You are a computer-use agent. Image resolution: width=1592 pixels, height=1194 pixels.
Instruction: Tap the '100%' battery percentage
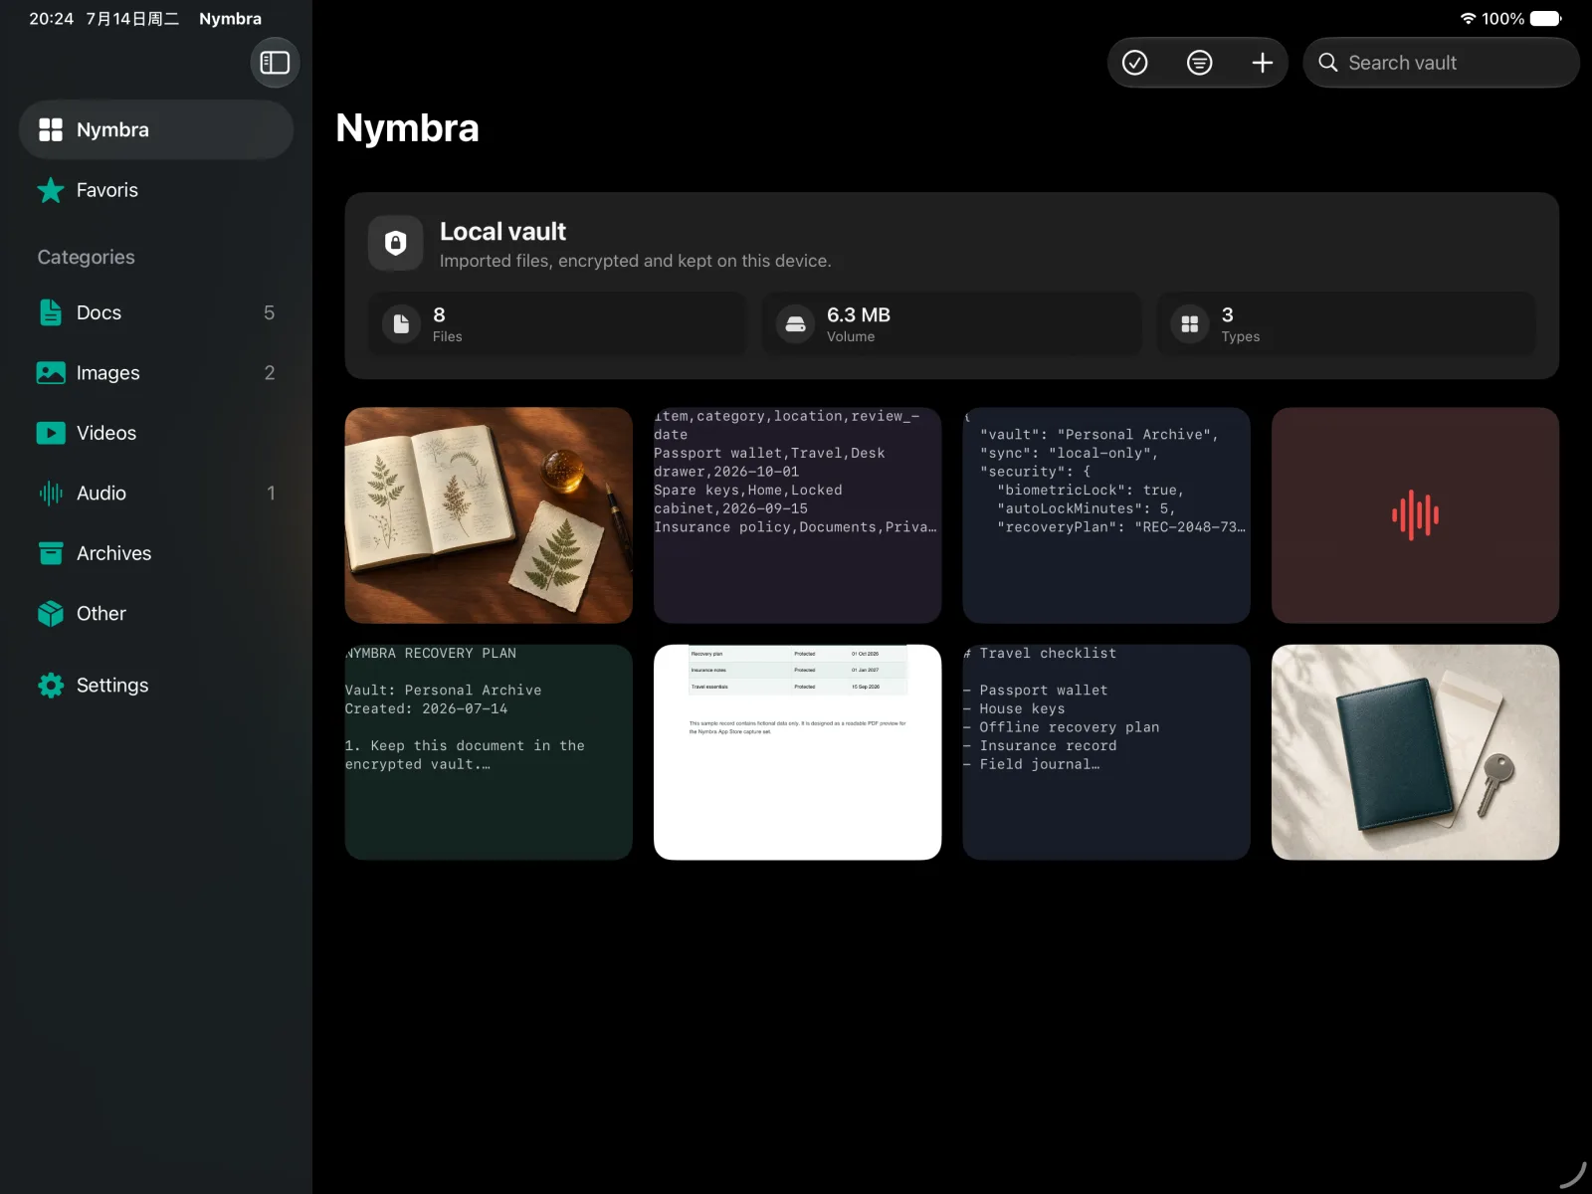(x=1502, y=19)
